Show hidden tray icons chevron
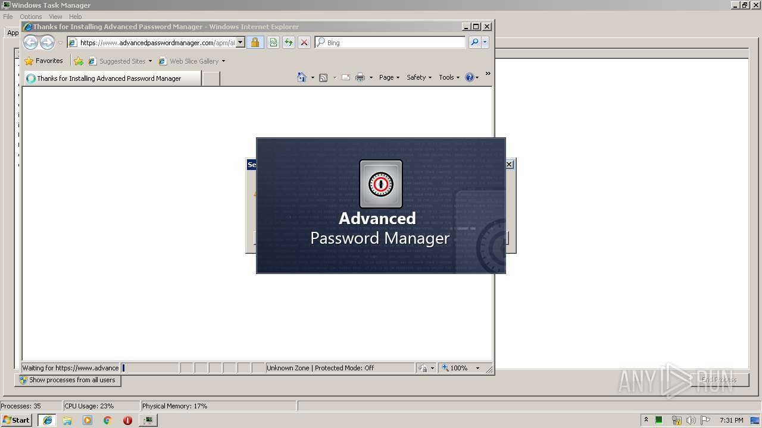 coord(646,420)
